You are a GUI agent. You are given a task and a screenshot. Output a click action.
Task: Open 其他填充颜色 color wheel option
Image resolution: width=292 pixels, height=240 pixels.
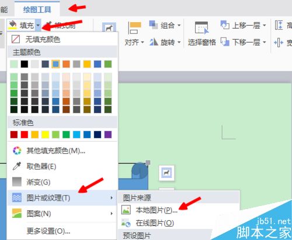[x=17, y=150]
